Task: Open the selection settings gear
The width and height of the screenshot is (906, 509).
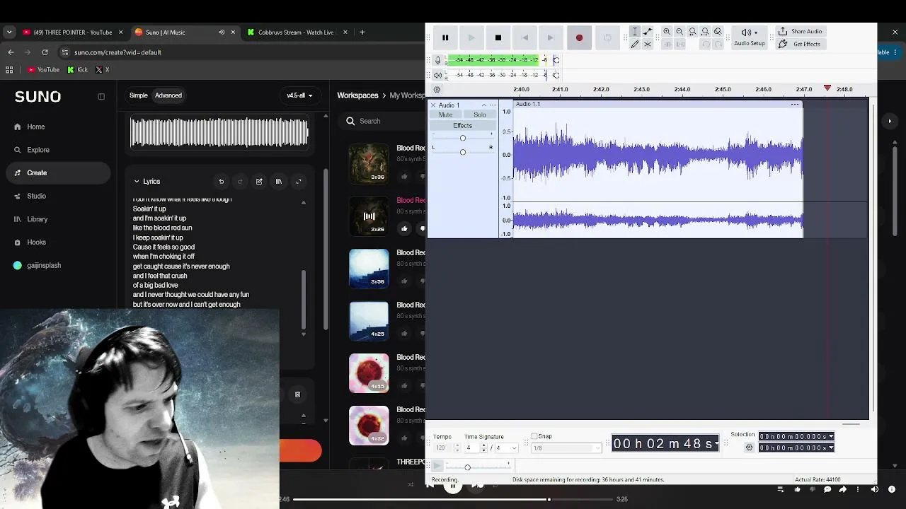Action: tap(749, 447)
